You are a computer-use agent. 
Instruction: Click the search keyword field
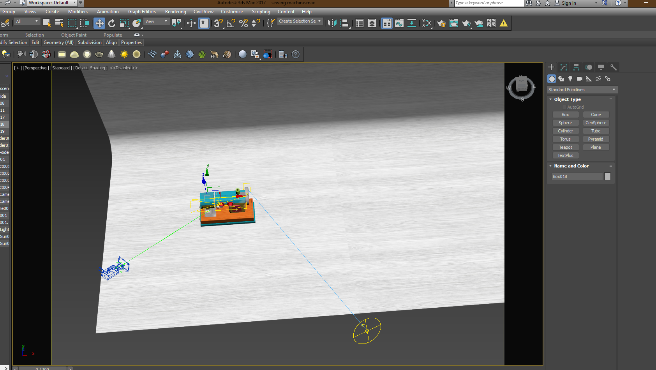pyautogui.click(x=489, y=3)
